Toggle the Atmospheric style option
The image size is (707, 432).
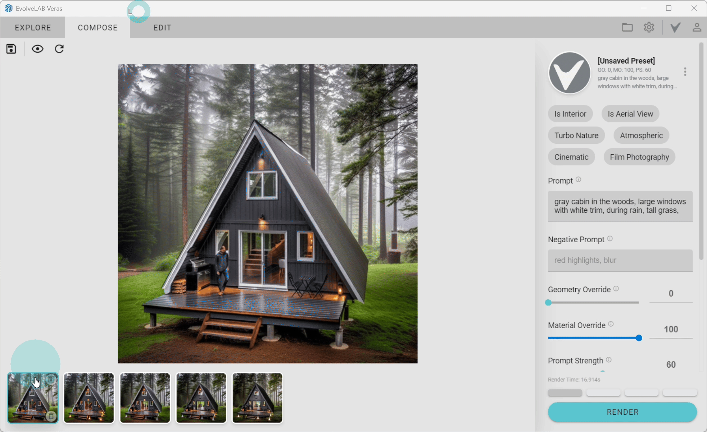pyautogui.click(x=641, y=135)
